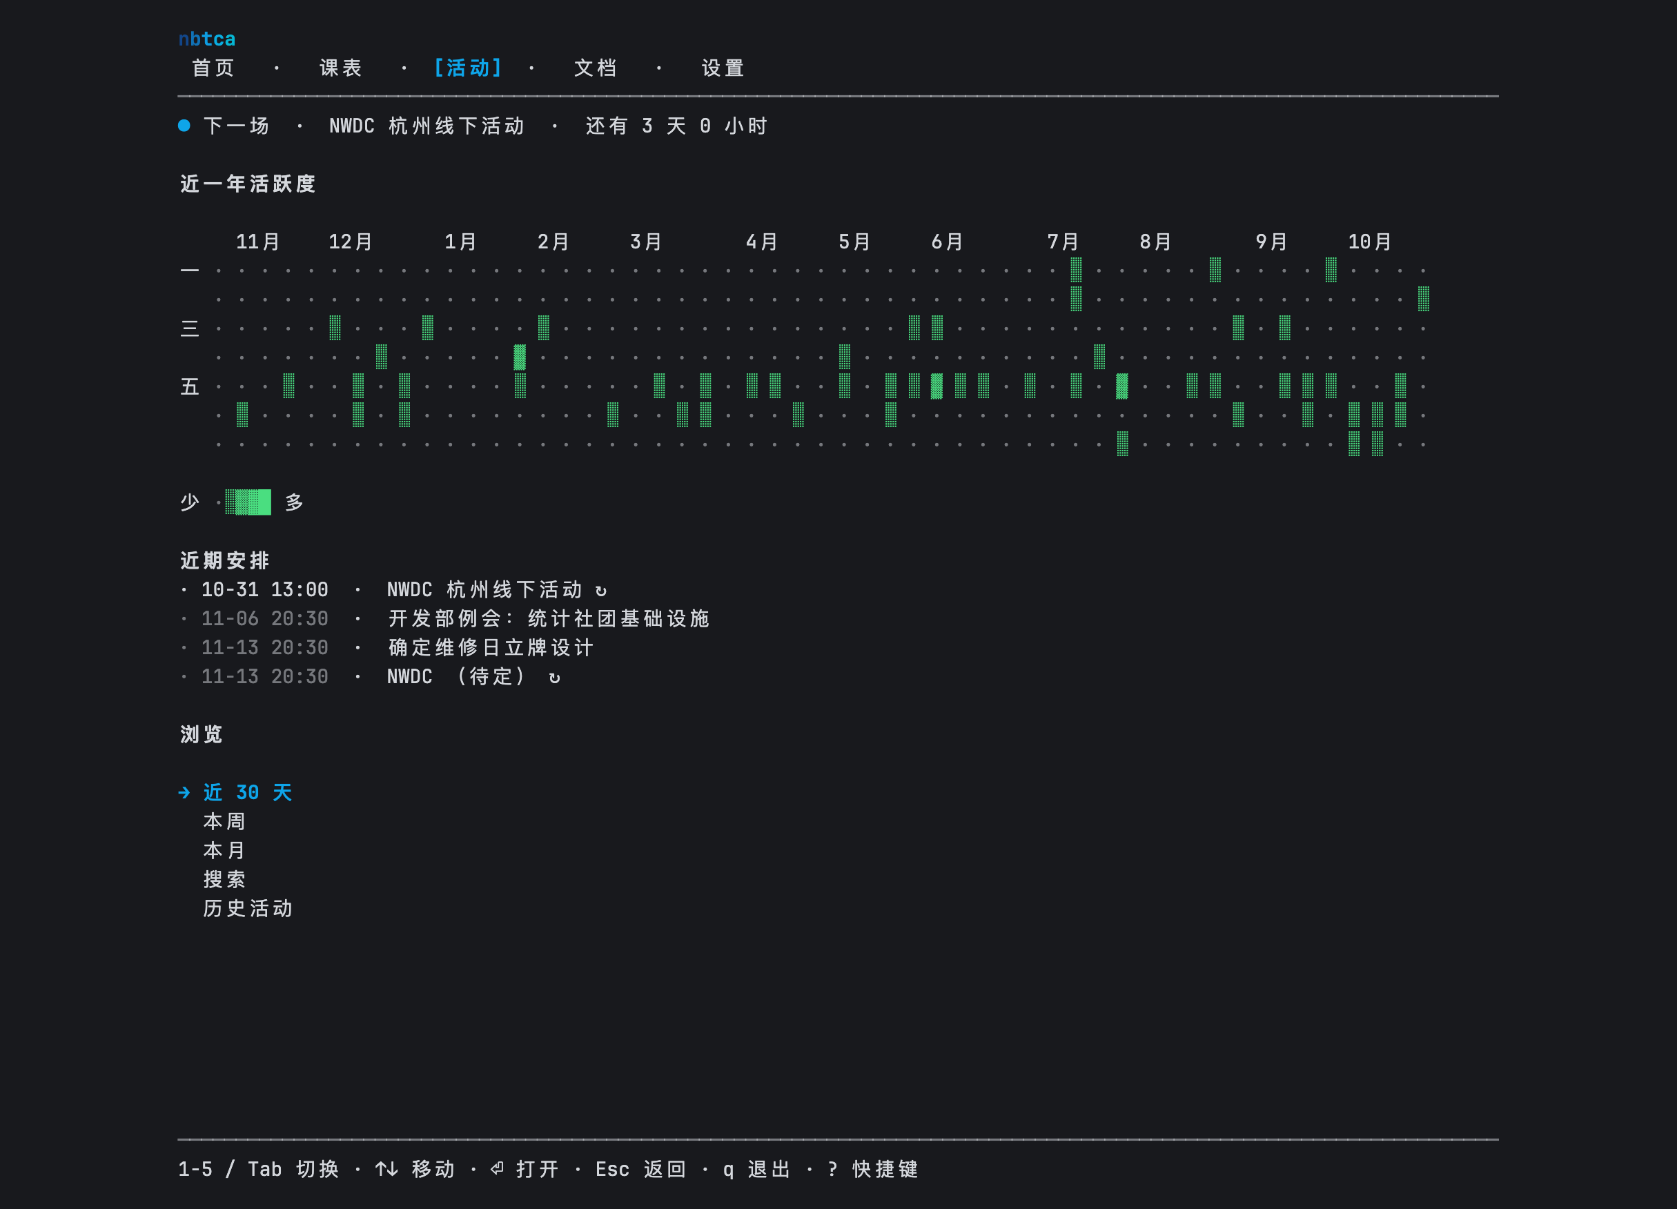The height and width of the screenshot is (1209, 1677).
Task: Choose 本月 in the browse list
Action: 224,850
